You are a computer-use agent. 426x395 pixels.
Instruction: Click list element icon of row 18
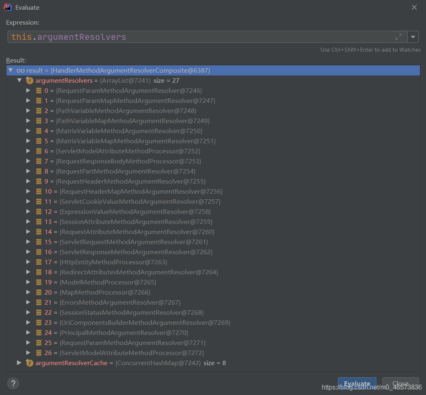[x=39, y=272]
